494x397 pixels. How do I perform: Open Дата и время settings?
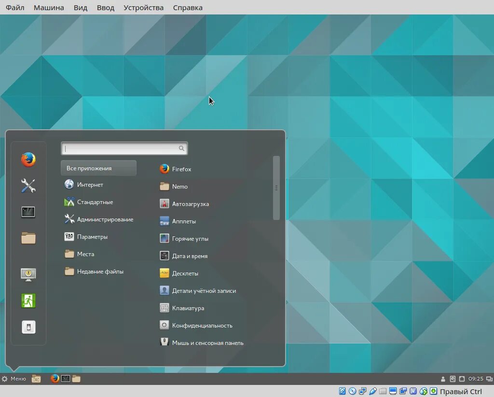183,256
